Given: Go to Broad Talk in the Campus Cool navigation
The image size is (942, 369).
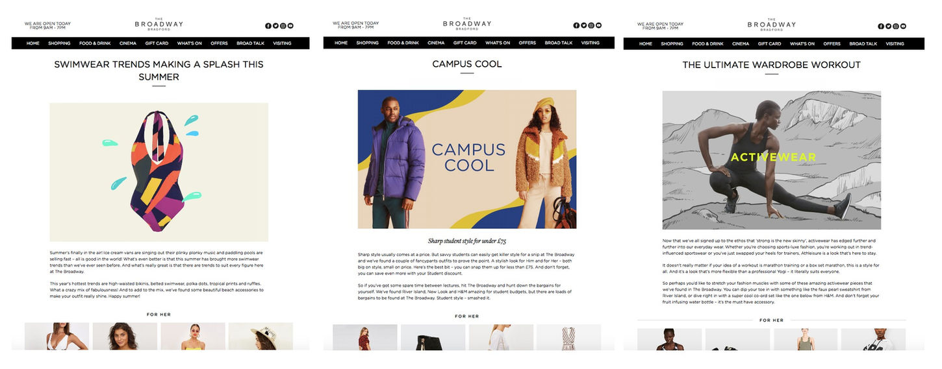Looking at the screenshot, I should (559, 43).
